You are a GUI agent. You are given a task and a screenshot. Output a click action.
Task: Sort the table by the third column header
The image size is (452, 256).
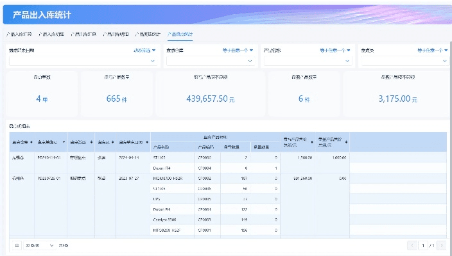click(x=91, y=142)
